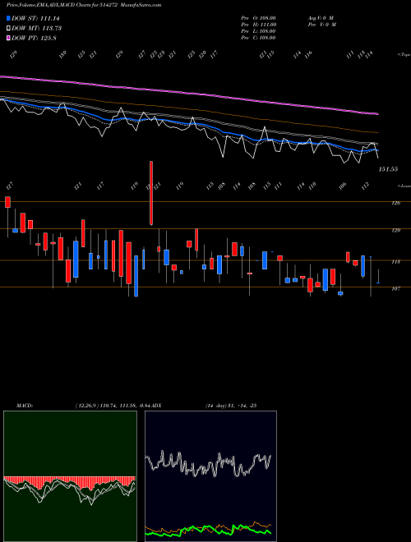The width and height of the screenshot is (411, 542).
Task: Click the 107 price level label
Action: pyautogui.click(x=396, y=288)
